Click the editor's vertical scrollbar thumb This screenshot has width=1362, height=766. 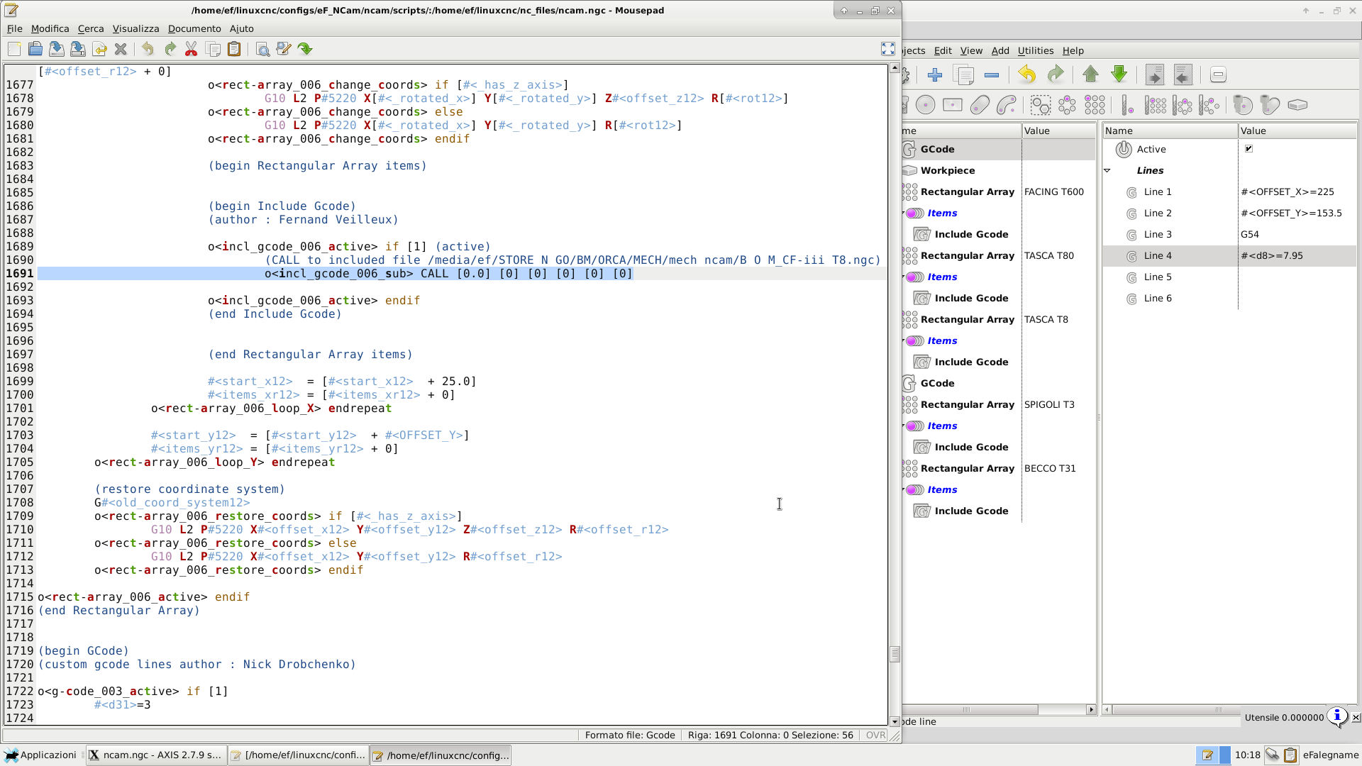click(x=895, y=653)
